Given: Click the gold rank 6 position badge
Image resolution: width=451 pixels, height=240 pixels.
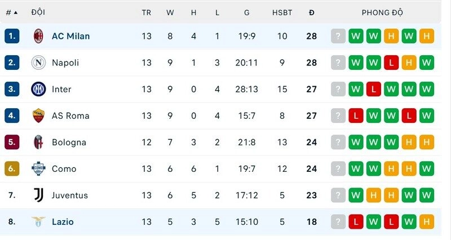Looking at the screenshot, I should [x=12, y=168].
